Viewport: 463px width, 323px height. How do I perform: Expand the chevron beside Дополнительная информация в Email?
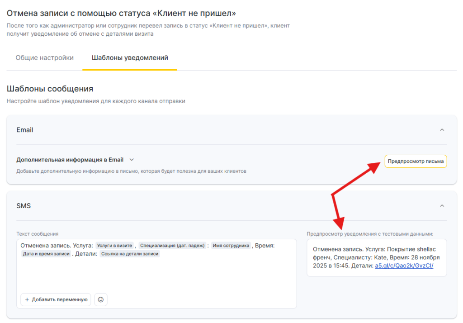[x=132, y=160]
